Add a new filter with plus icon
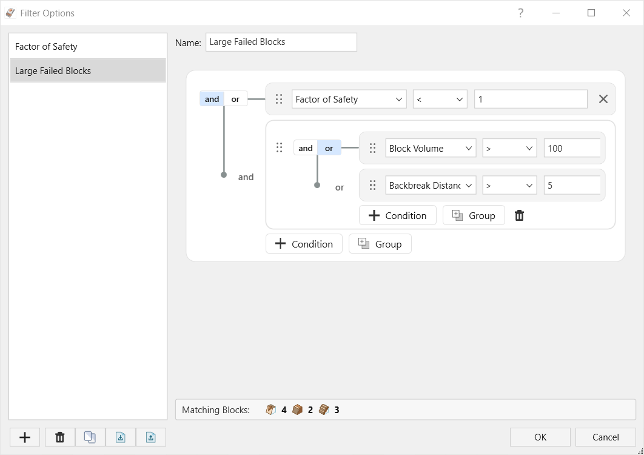Screen dimensions: 644x455 pos(25,437)
